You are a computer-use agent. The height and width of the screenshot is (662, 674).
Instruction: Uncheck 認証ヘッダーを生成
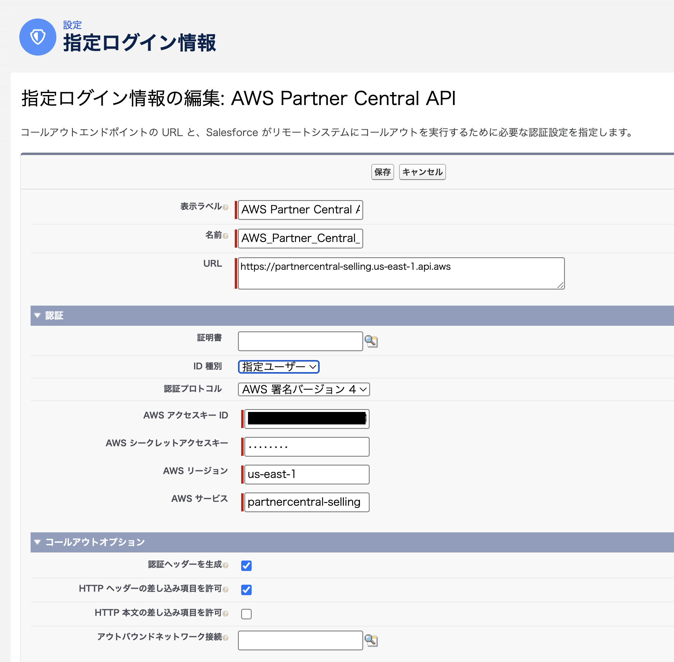(x=246, y=565)
